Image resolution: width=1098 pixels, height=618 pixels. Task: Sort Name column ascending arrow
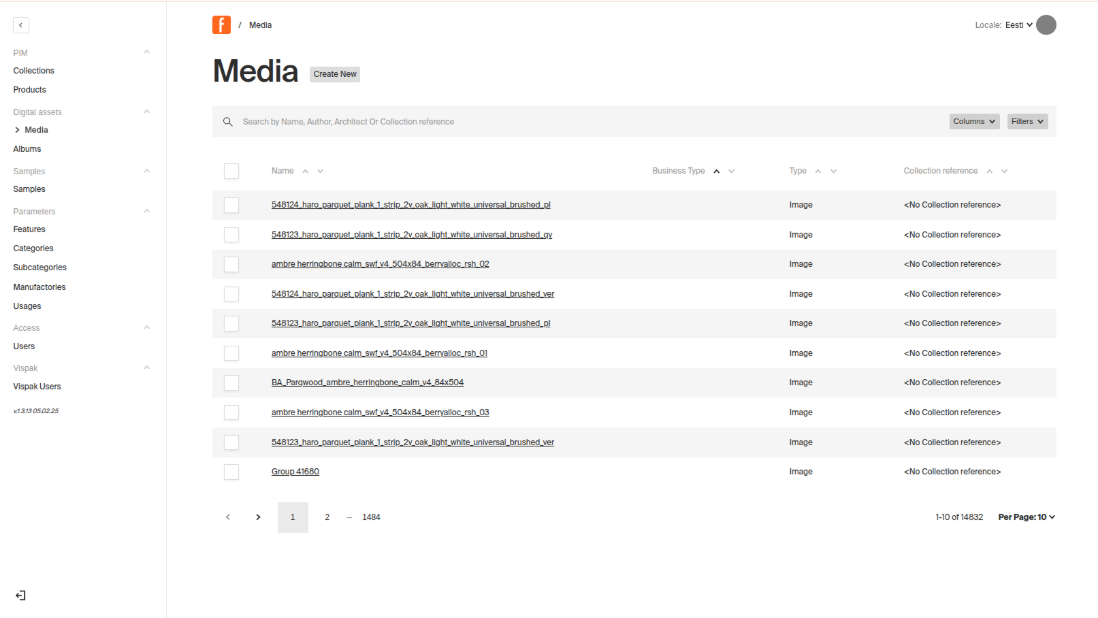pos(306,172)
